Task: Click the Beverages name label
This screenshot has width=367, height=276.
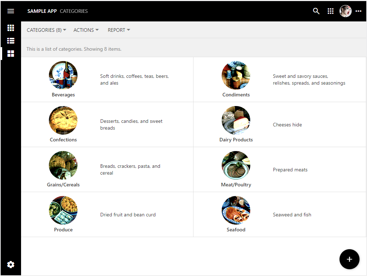Action: tap(63, 95)
